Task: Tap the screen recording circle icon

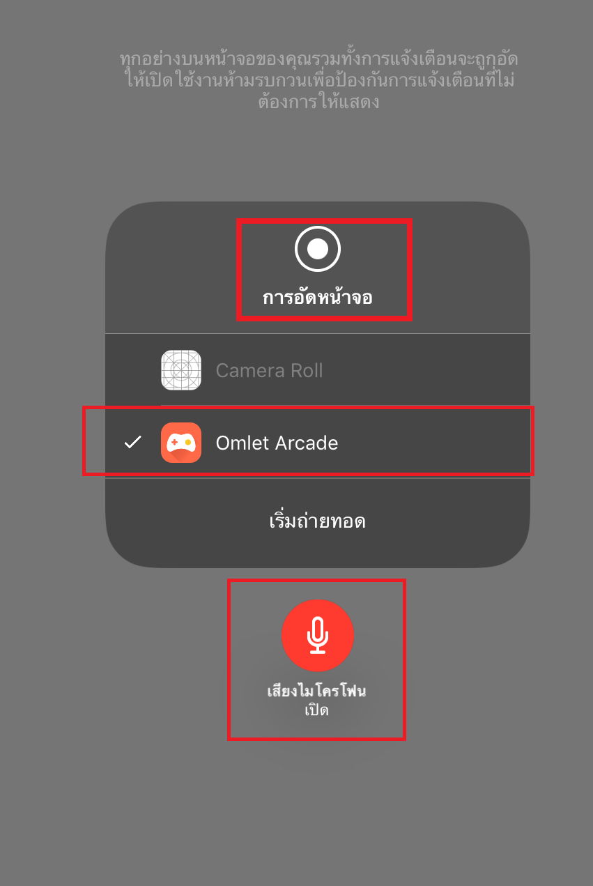Action: pyautogui.click(x=318, y=248)
